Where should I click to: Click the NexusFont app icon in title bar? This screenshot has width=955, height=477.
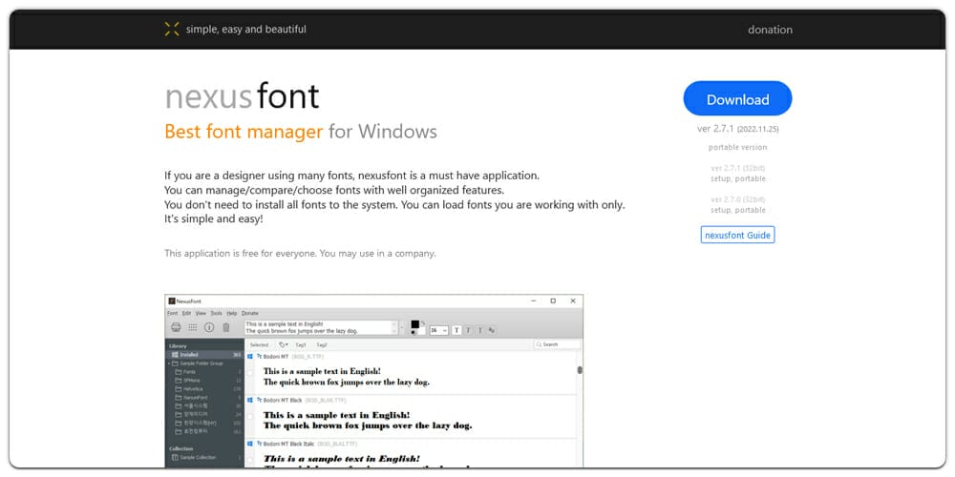[172, 301]
